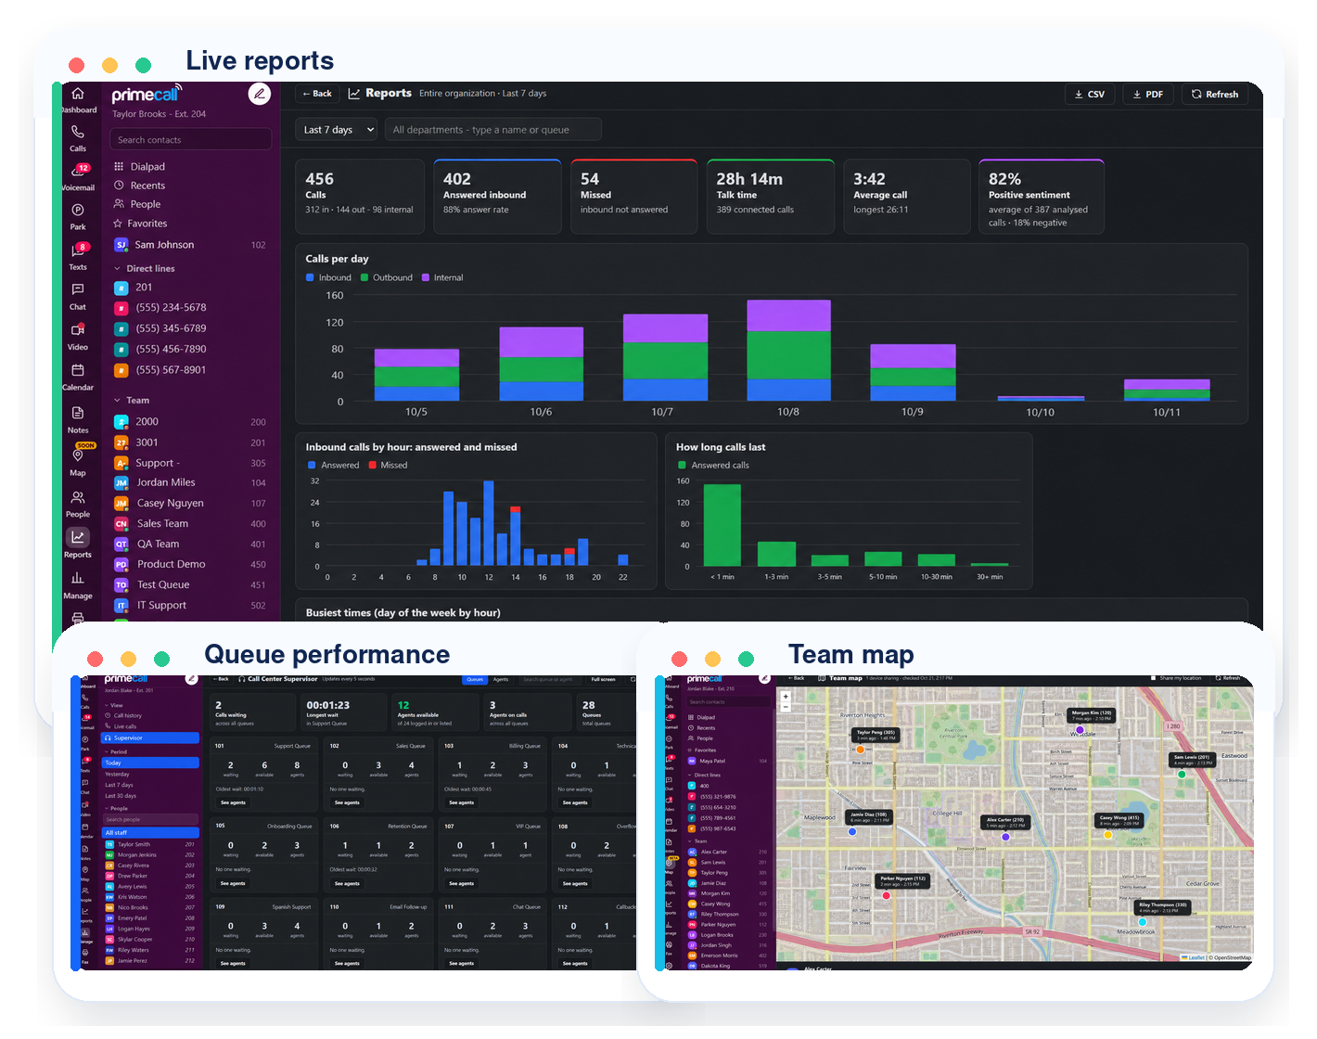Zoom in on the Team map with plus
The width and height of the screenshot is (1317, 1039).
[x=786, y=696]
